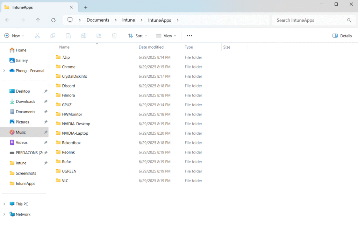Viewport: 358px width, 248px height.
Task: Click the Back navigation arrow
Action: pyautogui.click(x=7, y=20)
